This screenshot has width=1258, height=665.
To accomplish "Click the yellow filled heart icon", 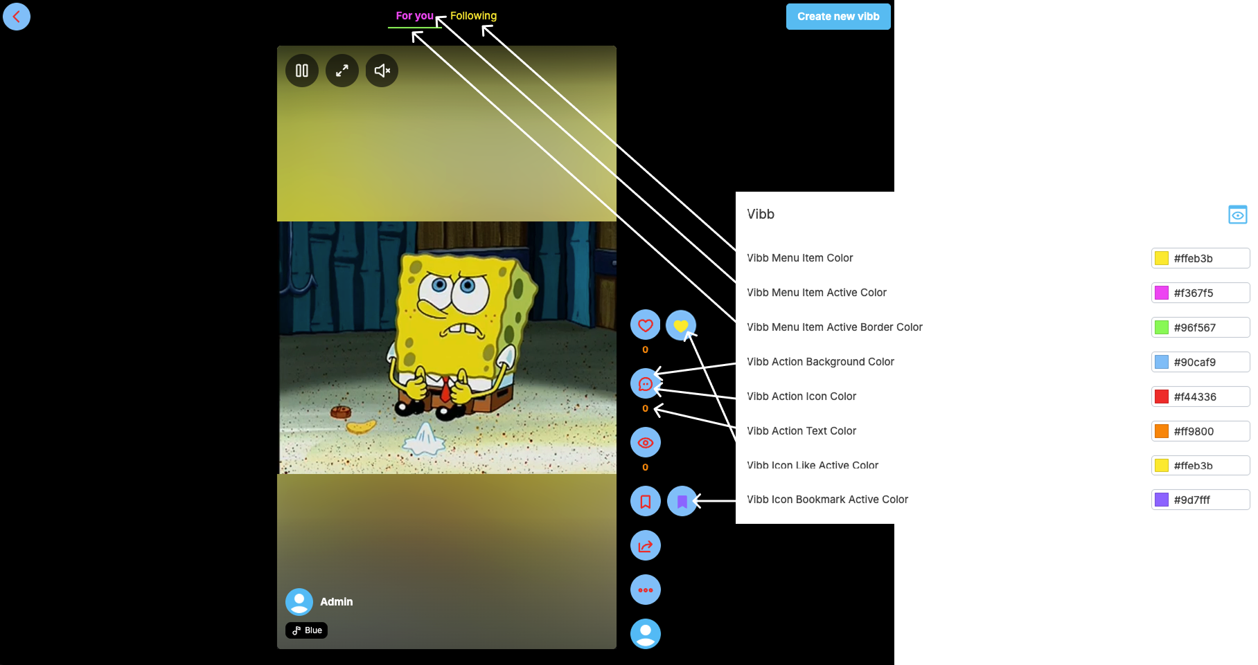I will coord(680,325).
